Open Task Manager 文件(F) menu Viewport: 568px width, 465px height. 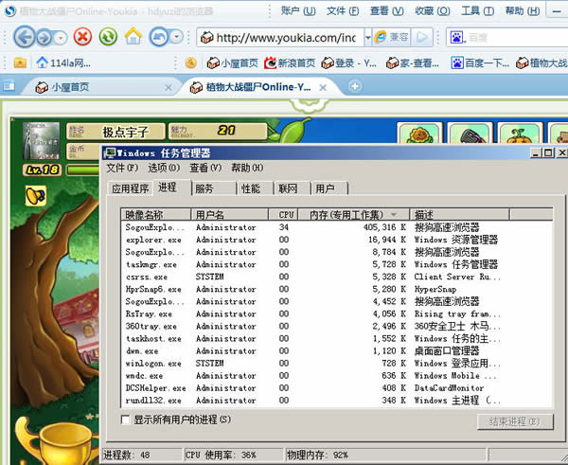pos(122,168)
